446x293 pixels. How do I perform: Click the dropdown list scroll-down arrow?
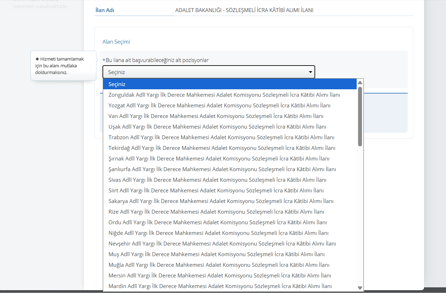(360, 288)
